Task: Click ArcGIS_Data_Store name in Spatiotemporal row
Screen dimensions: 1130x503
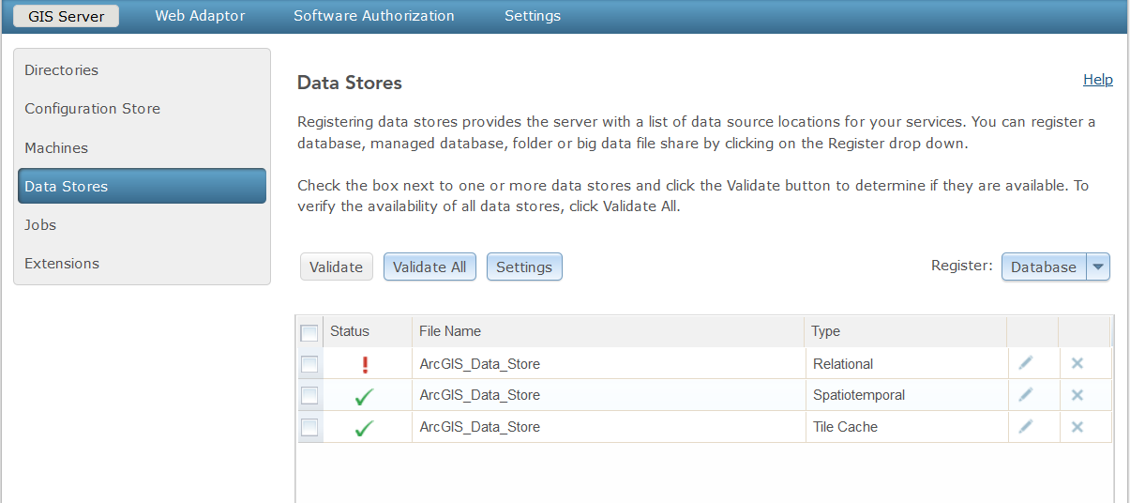Action: [x=480, y=395]
